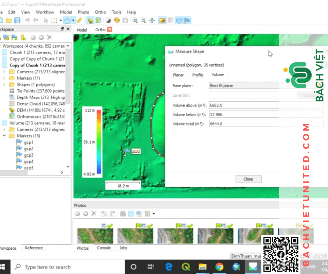
Task: Click the elevation color scale legend
Action: [x=92, y=142]
